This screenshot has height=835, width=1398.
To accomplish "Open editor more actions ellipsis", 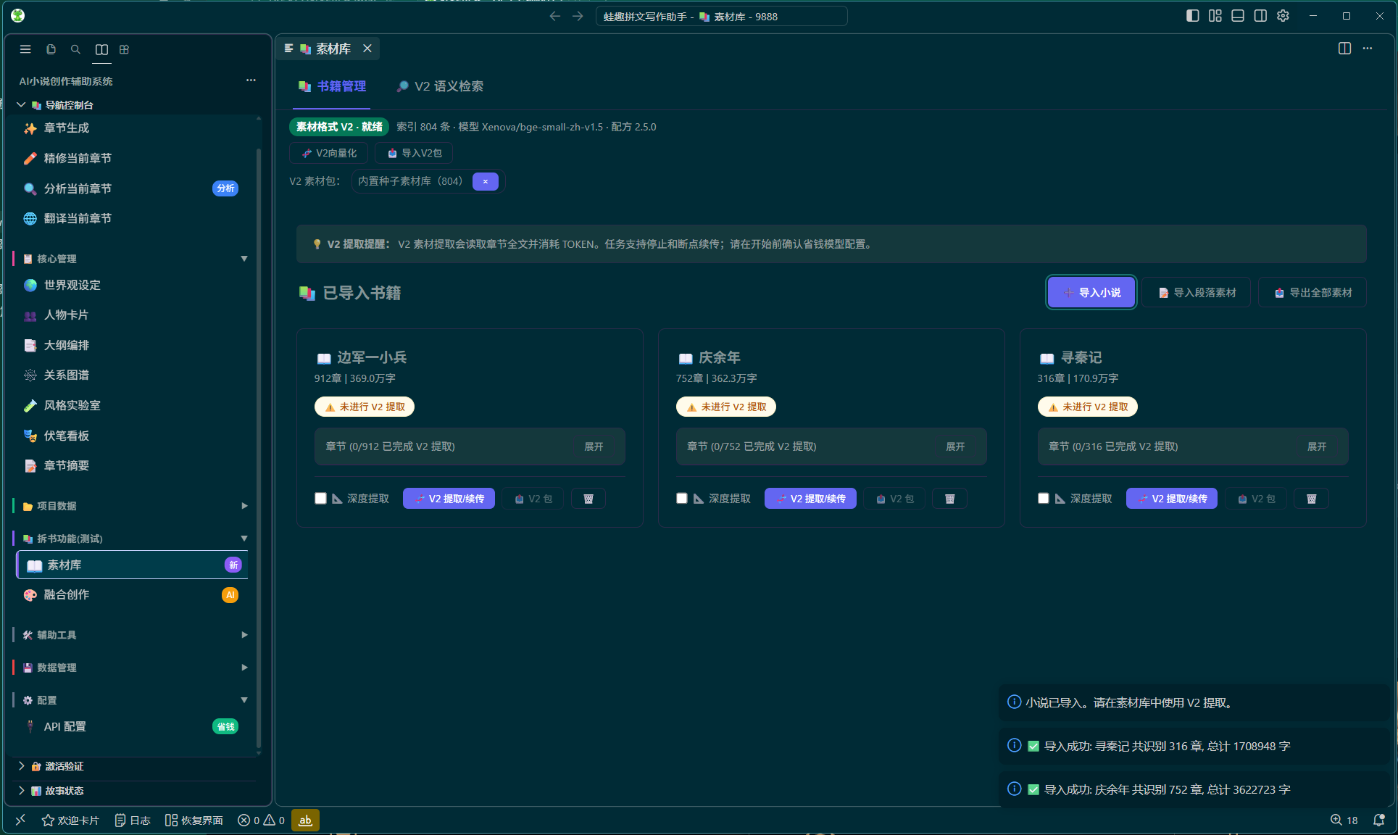I will (1368, 49).
